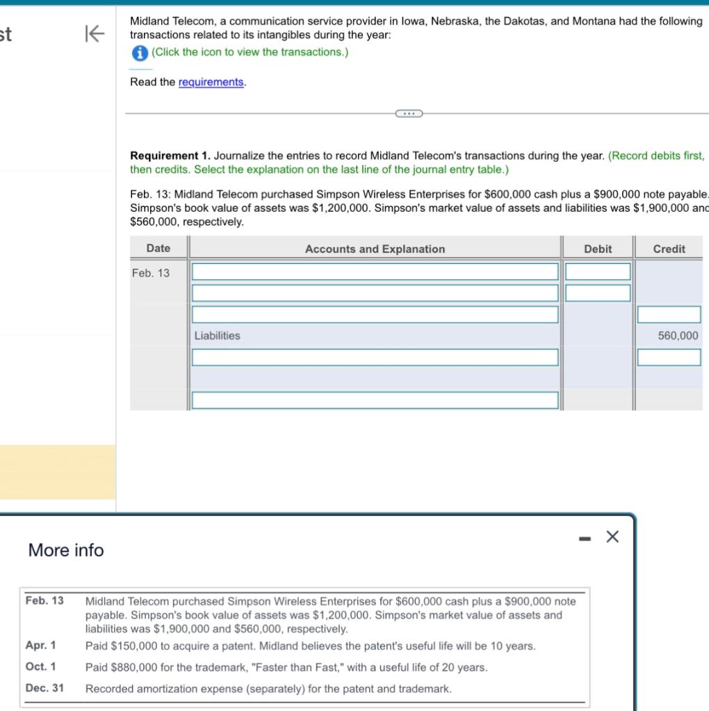Open the requirements link

tap(211, 82)
